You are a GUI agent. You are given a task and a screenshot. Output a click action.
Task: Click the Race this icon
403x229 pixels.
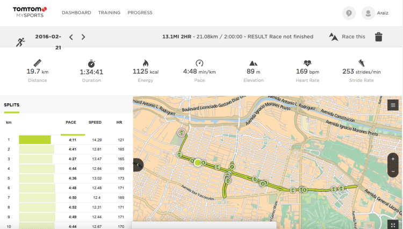click(x=333, y=37)
